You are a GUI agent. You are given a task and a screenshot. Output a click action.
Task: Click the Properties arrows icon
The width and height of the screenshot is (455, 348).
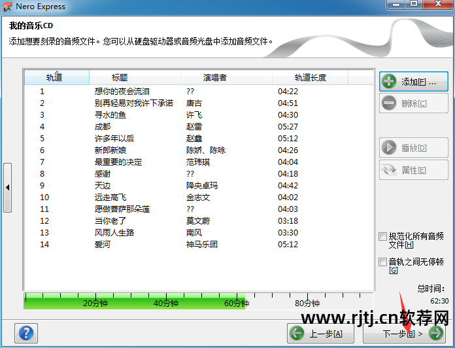pos(389,170)
